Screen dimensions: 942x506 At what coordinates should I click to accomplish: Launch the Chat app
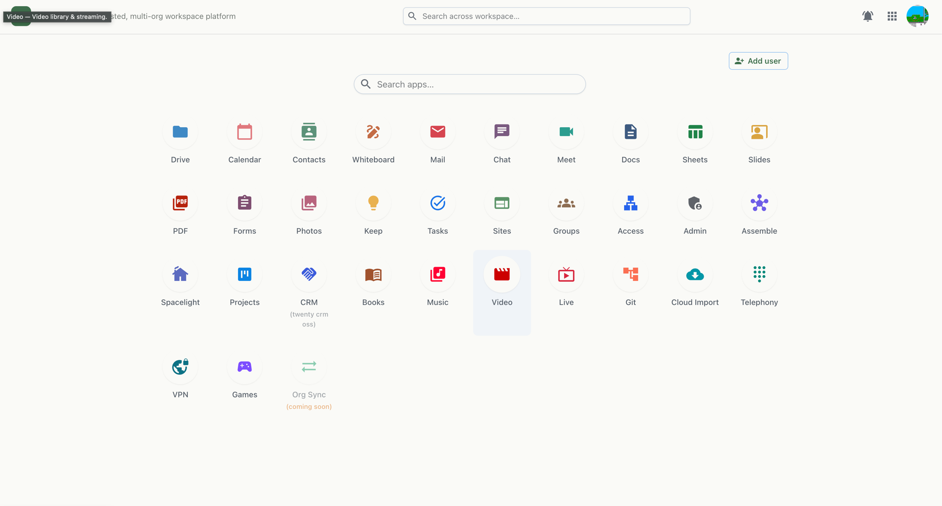[502, 142]
